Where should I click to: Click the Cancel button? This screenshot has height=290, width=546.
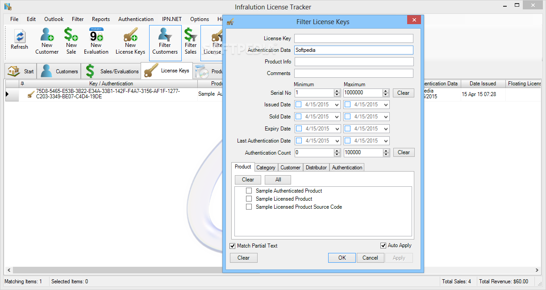click(x=370, y=258)
